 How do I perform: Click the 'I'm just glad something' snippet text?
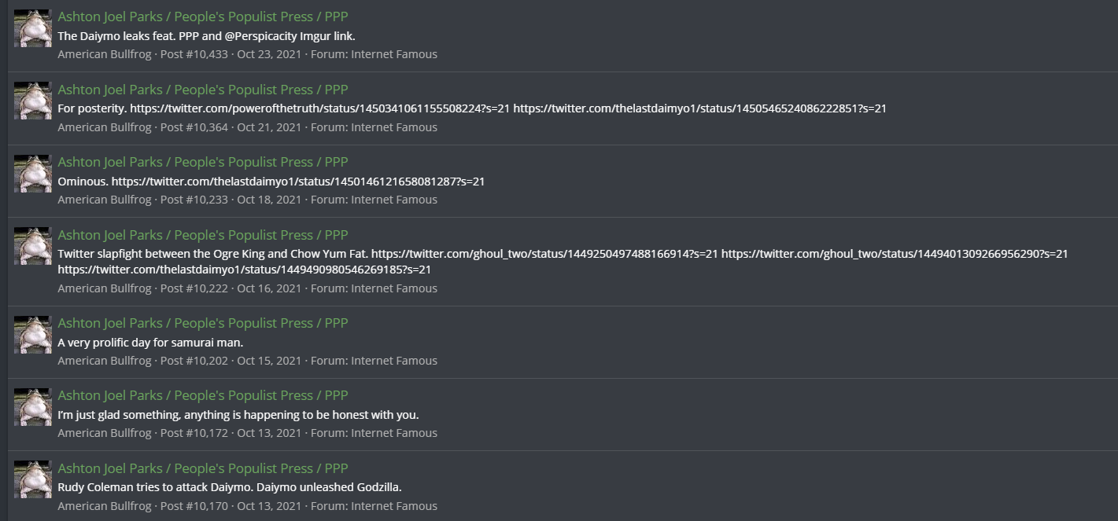point(238,415)
